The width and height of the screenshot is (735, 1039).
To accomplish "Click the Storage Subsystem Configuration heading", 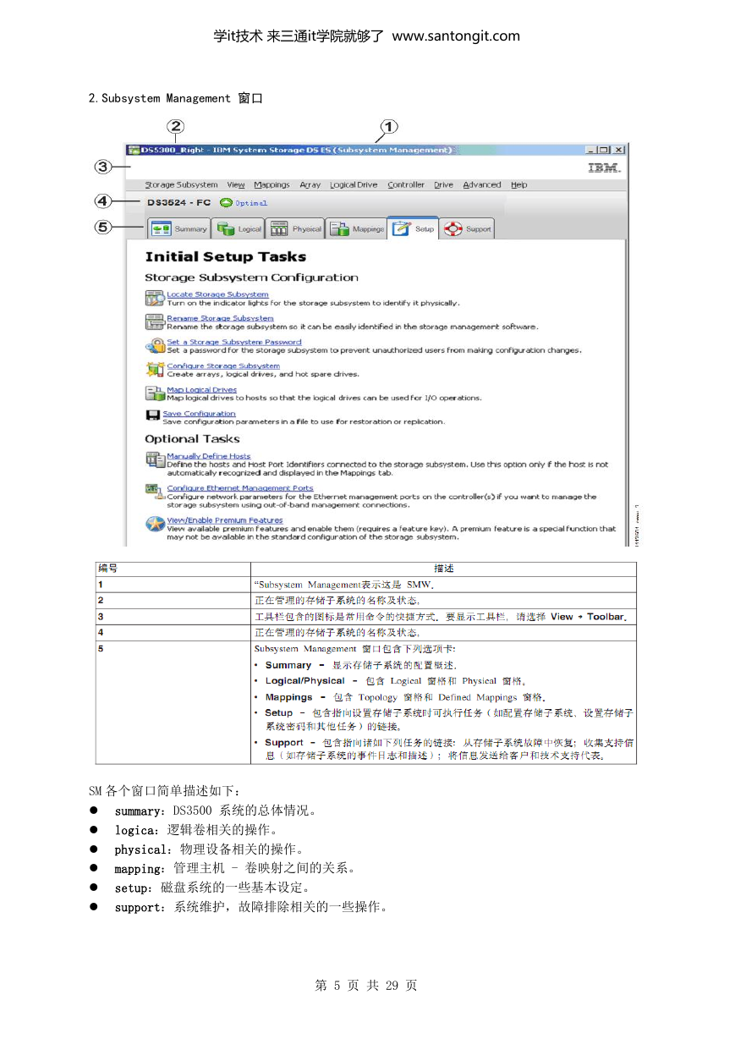I will pyautogui.click(x=251, y=278).
